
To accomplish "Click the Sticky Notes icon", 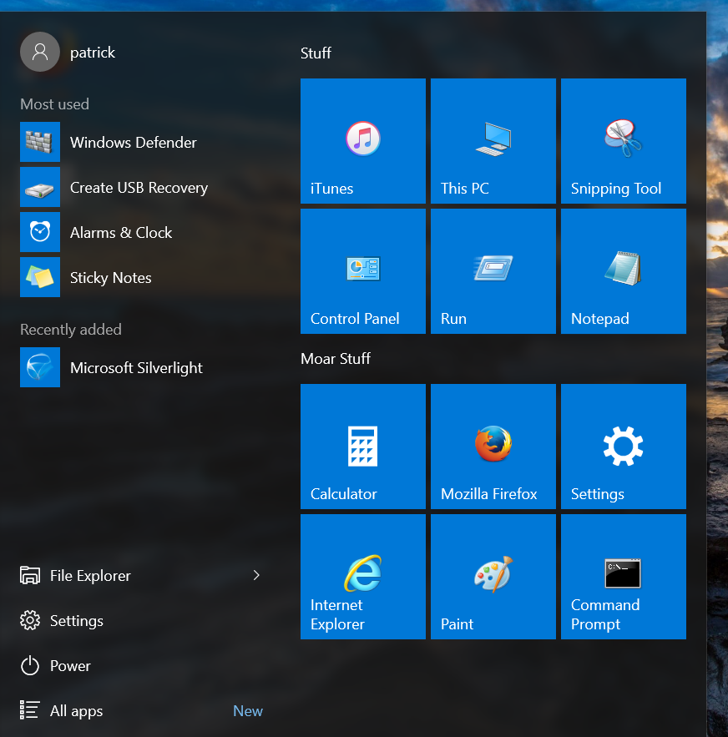I will (x=40, y=277).
